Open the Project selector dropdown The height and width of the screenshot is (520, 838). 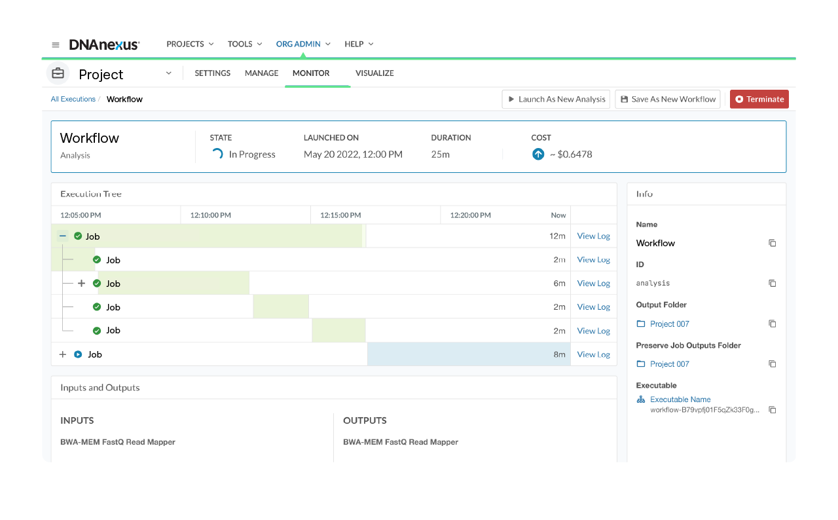coord(168,73)
